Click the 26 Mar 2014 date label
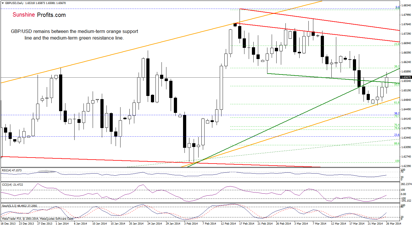Viewport: 412px width, 226px height. point(393,223)
